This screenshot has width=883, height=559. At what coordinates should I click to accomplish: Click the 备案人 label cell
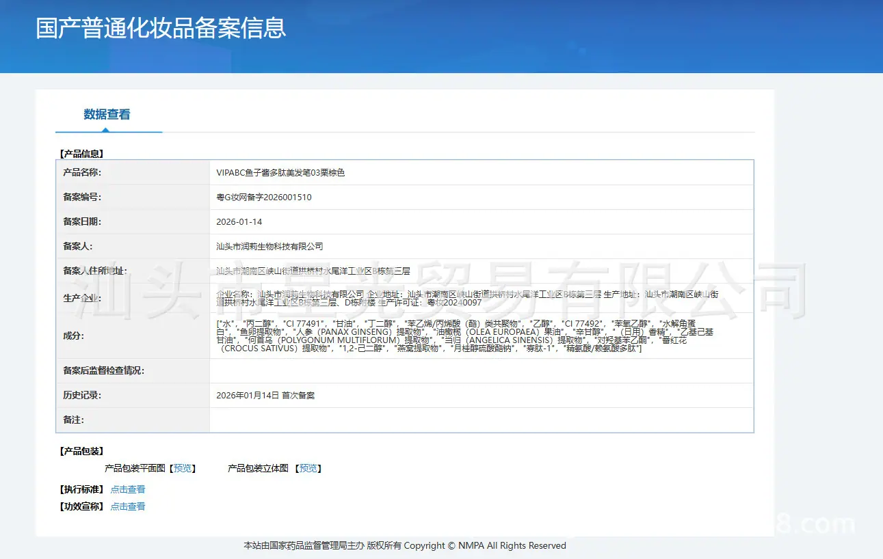point(133,247)
